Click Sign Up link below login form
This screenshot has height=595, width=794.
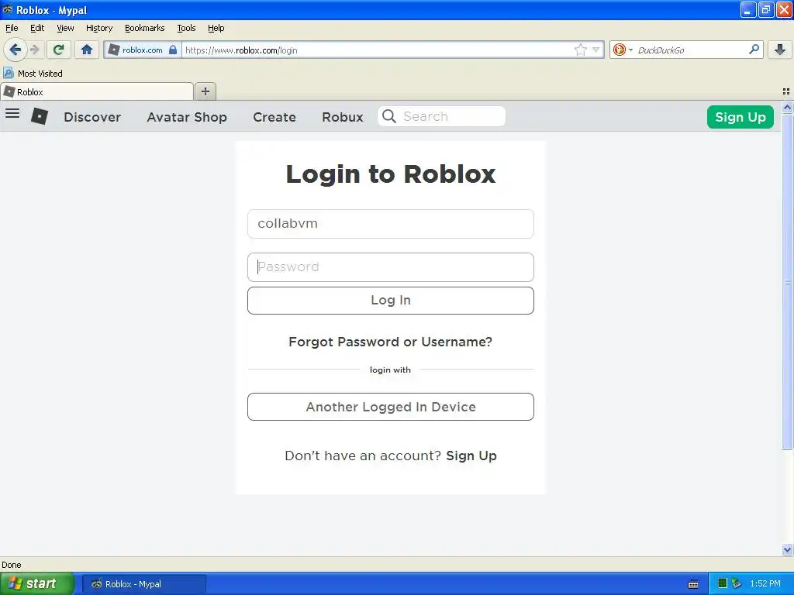pyautogui.click(x=471, y=456)
